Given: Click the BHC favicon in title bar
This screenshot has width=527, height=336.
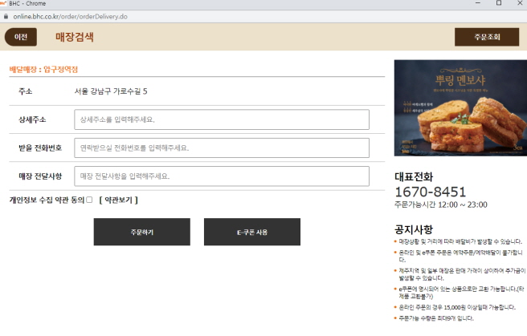Looking at the screenshot, I should point(3,3).
